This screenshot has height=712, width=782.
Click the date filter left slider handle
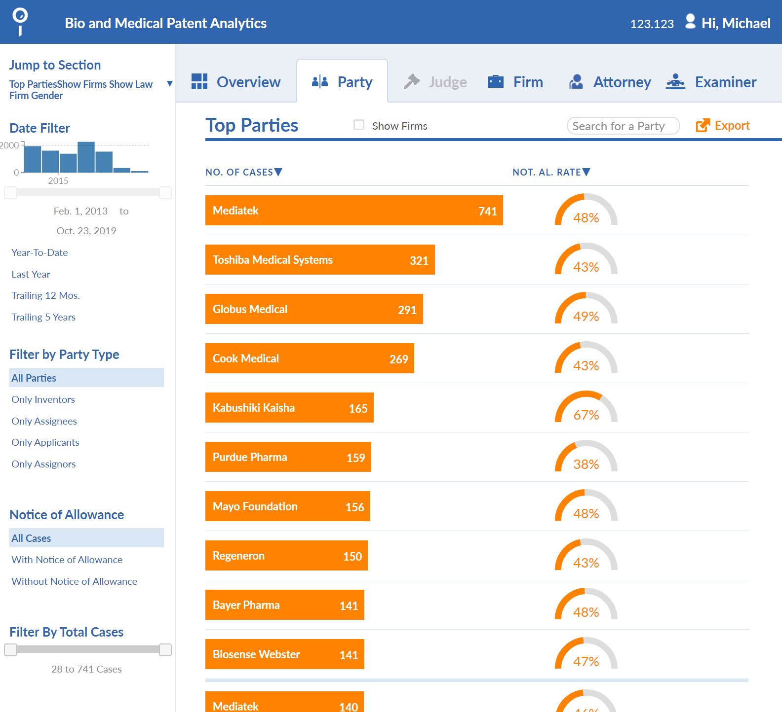click(x=10, y=192)
